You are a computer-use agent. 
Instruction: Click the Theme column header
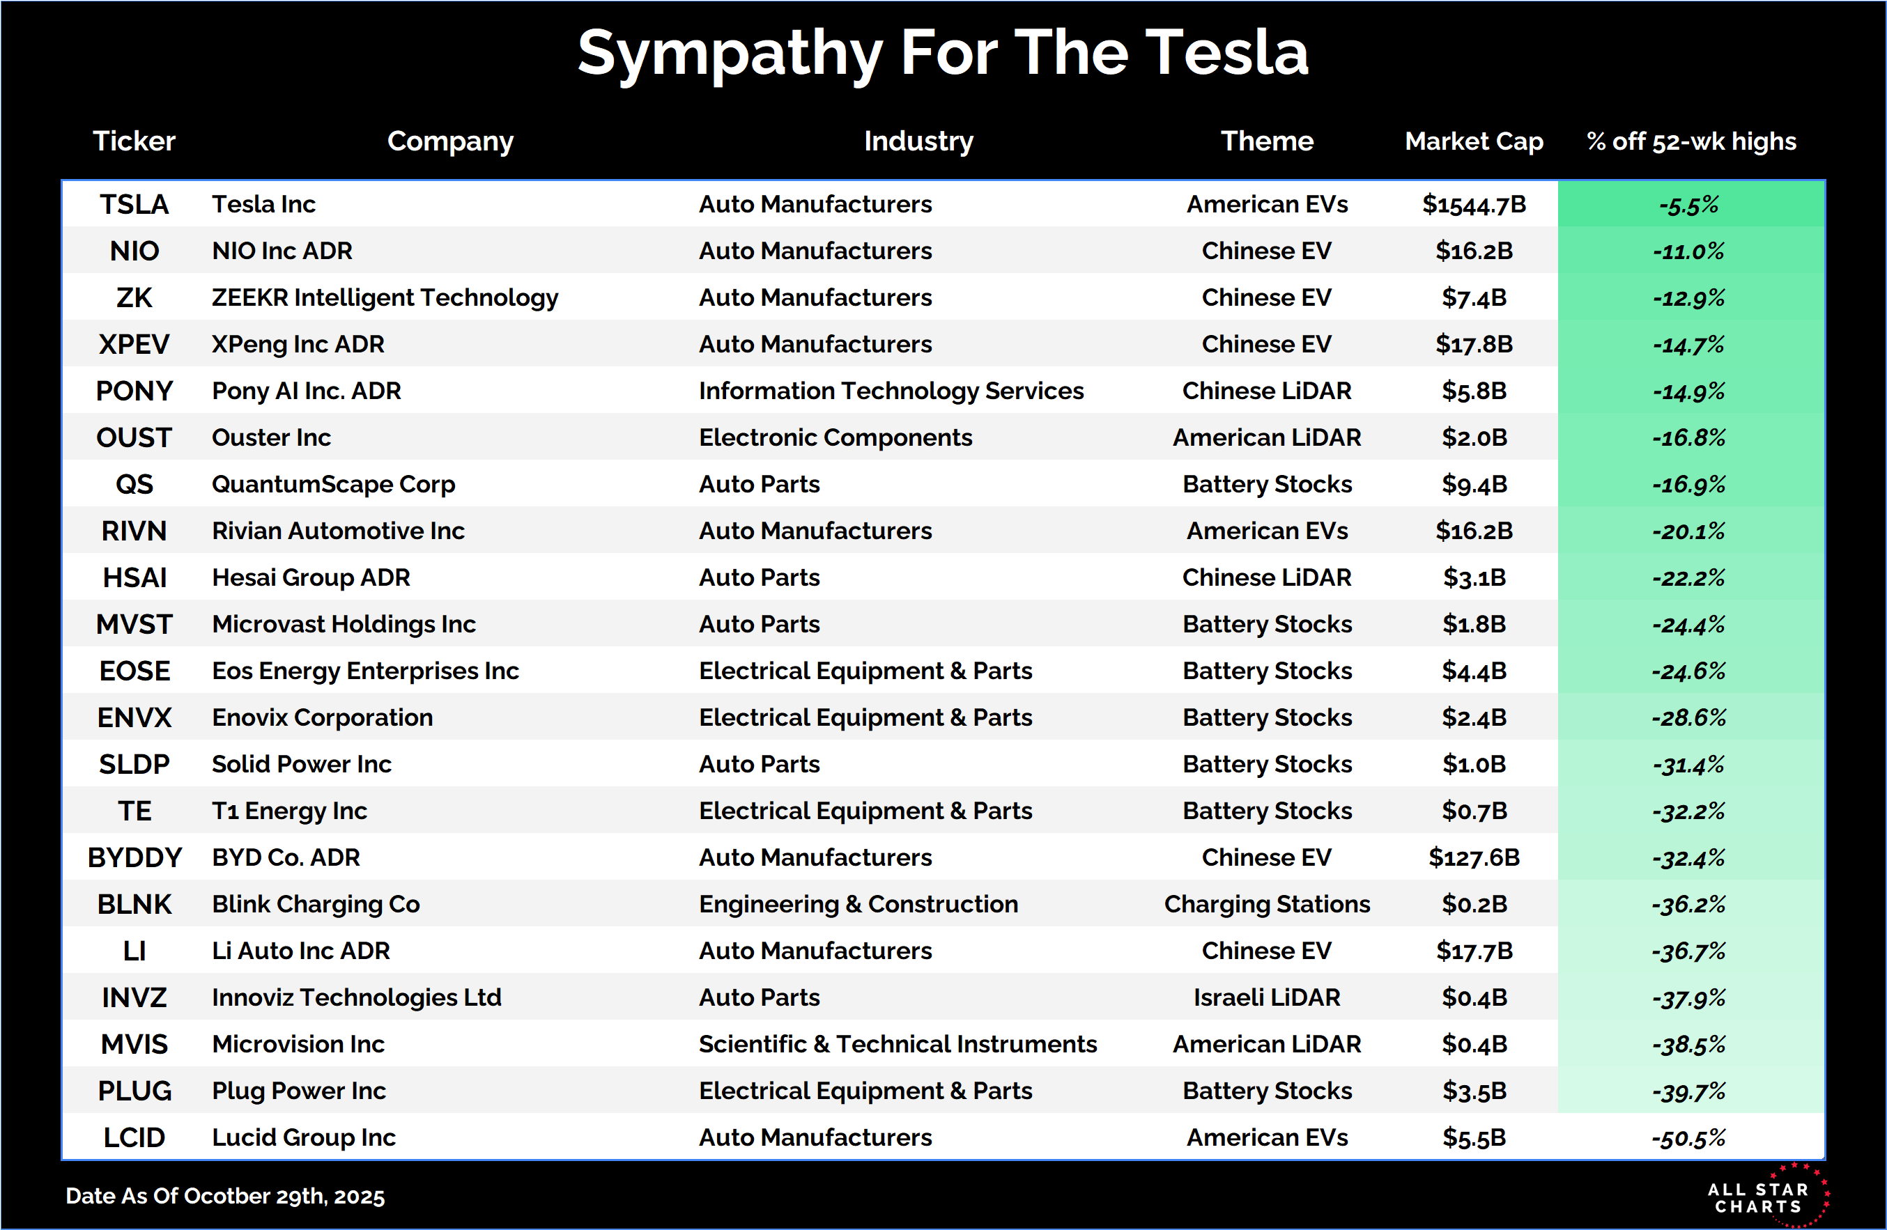click(x=1267, y=141)
